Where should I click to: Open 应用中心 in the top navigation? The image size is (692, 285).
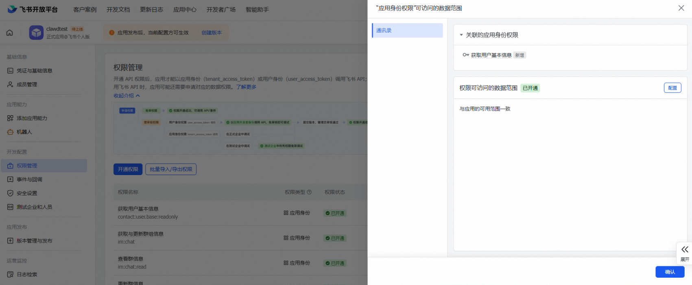(185, 10)
